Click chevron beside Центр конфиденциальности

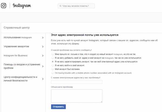(x=43, y=79)
